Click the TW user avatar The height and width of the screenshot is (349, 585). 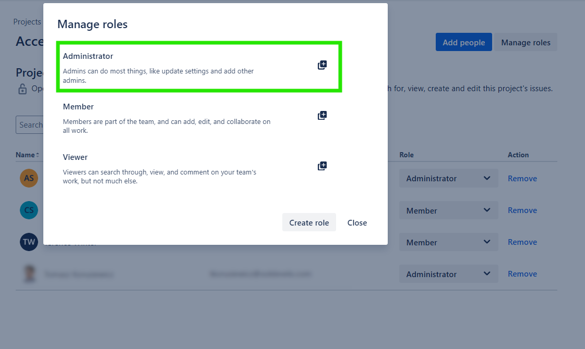pyautogui.click(x=29, y=242)
